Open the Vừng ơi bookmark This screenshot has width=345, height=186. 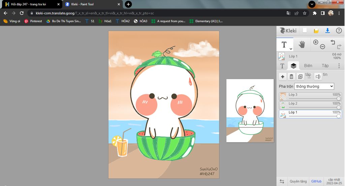pos(12,21)
